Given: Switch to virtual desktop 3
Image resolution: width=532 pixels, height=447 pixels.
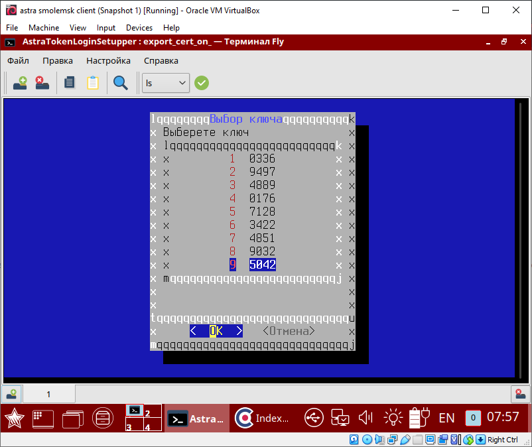Looking at the screenshot, I should point(135,424).
